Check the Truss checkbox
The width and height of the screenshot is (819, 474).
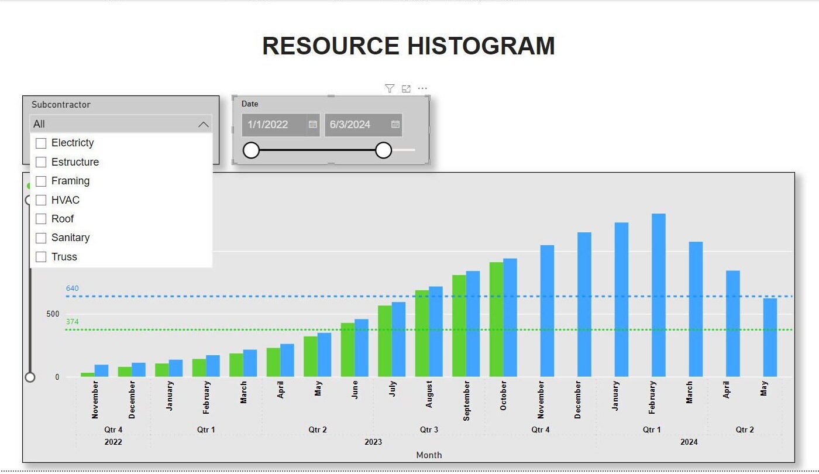click(41, 256)
